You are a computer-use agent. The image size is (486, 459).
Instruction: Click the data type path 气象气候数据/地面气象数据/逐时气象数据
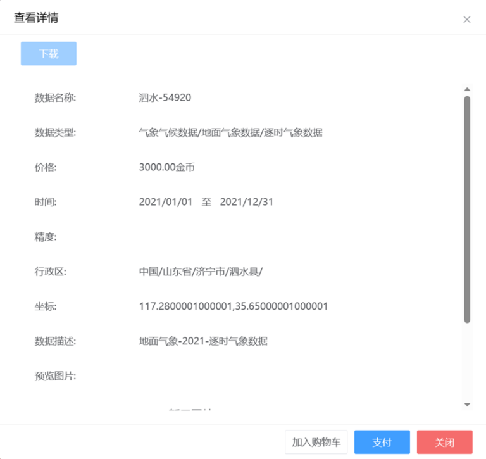230,132
